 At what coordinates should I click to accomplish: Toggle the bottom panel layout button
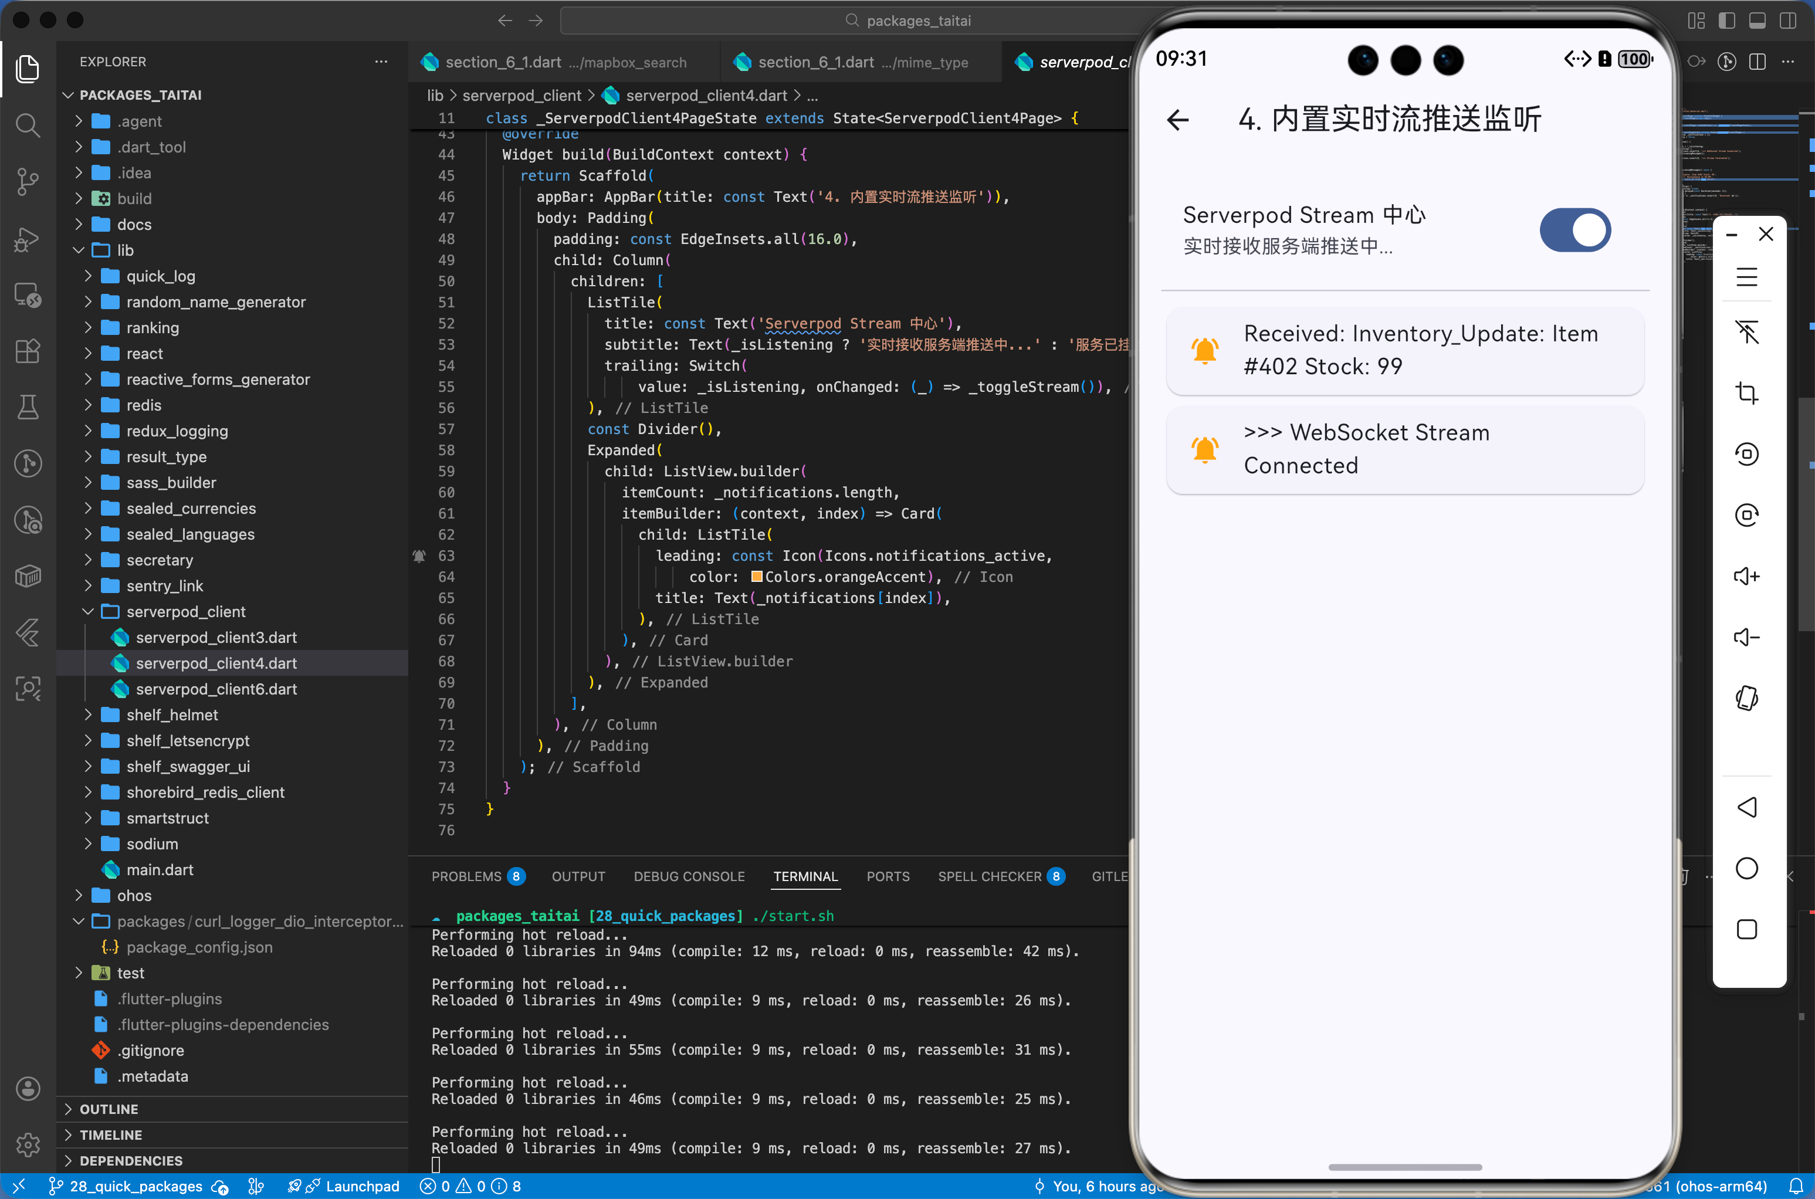(1757, 21)
